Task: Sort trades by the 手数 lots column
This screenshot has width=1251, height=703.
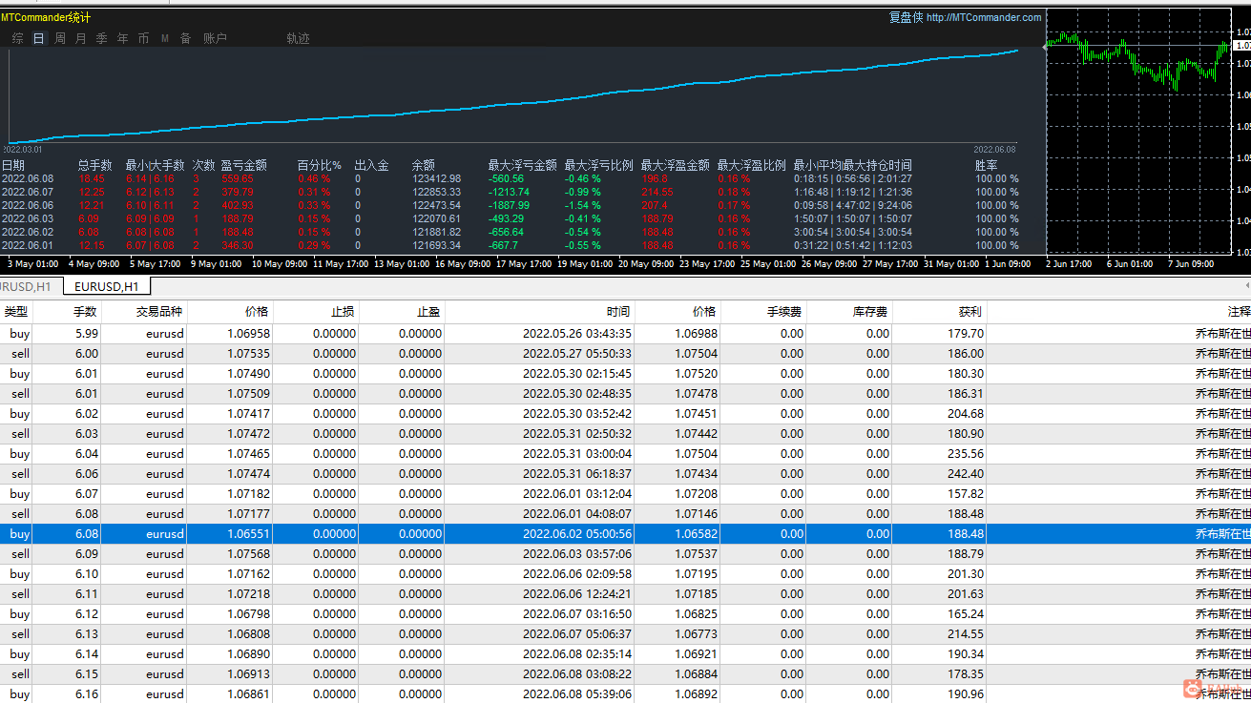Action: coord(85,312)
